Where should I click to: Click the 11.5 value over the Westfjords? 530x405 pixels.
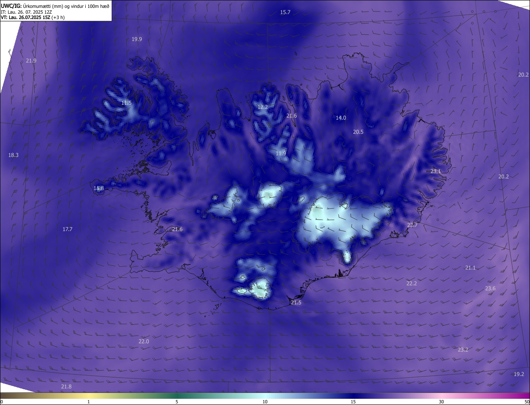click(126, 103)
